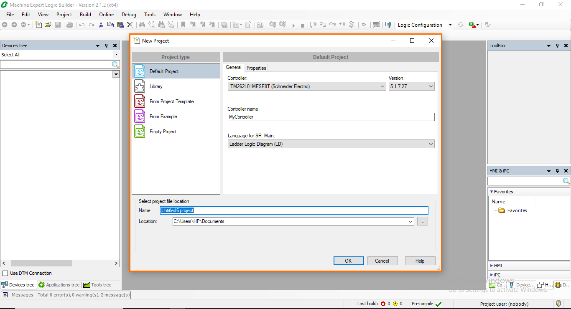
Task: Click the Open Project folder icon
Action: coord(48,25)
